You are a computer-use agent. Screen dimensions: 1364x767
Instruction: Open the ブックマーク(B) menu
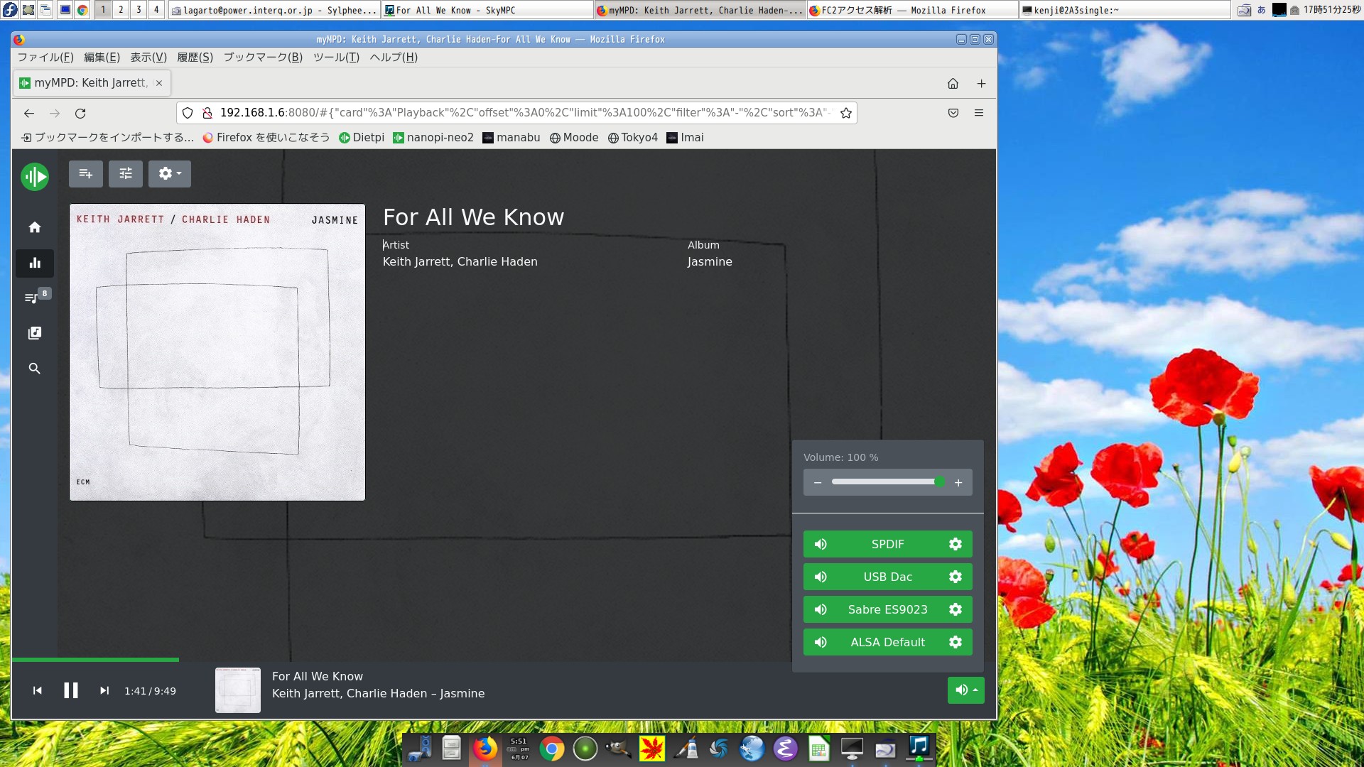tap(263, 58)
